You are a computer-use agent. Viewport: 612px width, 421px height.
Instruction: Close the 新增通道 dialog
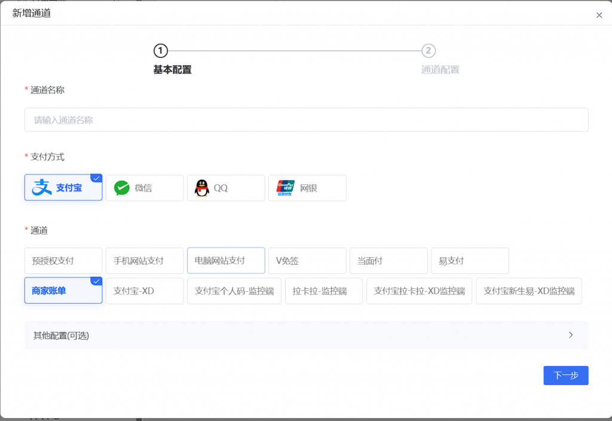tap(599, 15)
